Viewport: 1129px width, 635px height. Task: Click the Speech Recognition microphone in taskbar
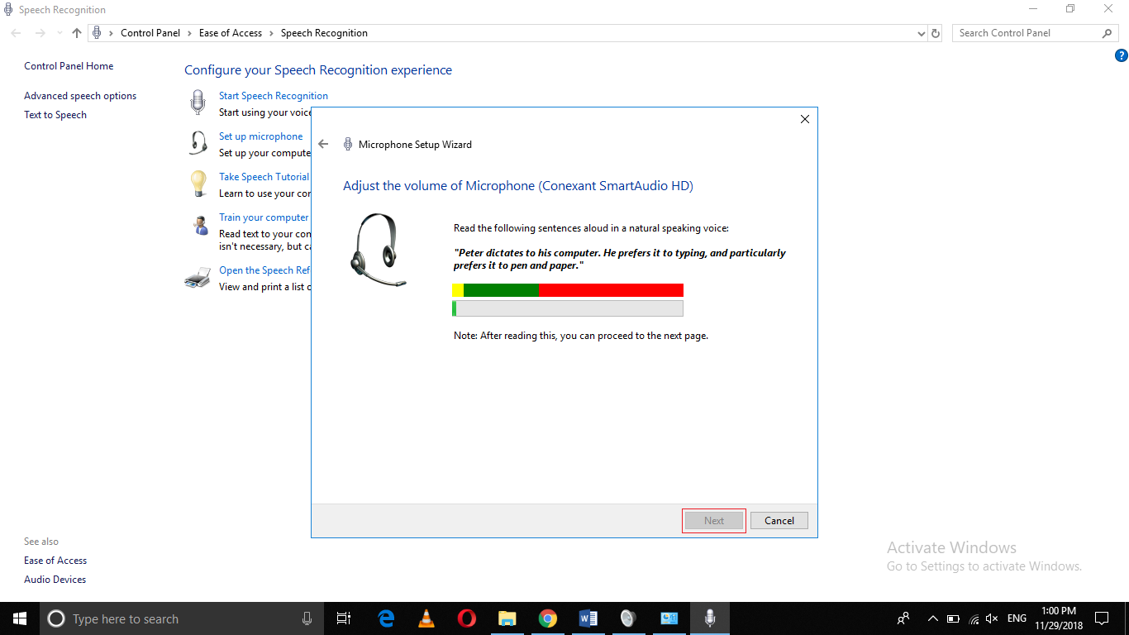click(709, 618)
